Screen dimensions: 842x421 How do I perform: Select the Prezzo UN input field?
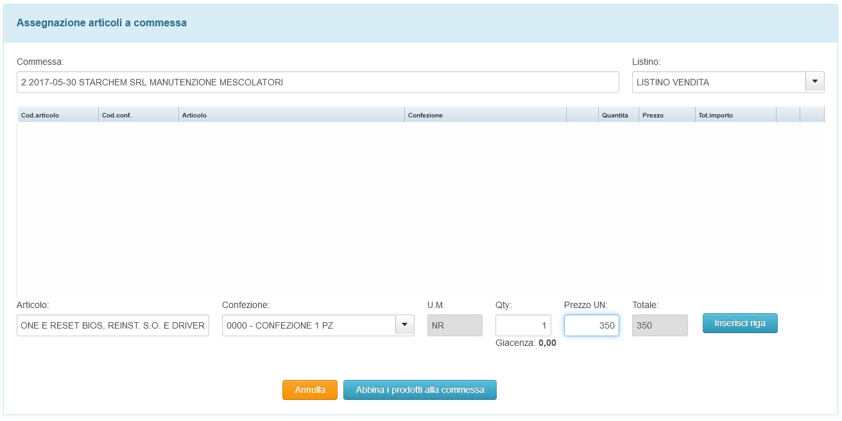tap(591, 325)
